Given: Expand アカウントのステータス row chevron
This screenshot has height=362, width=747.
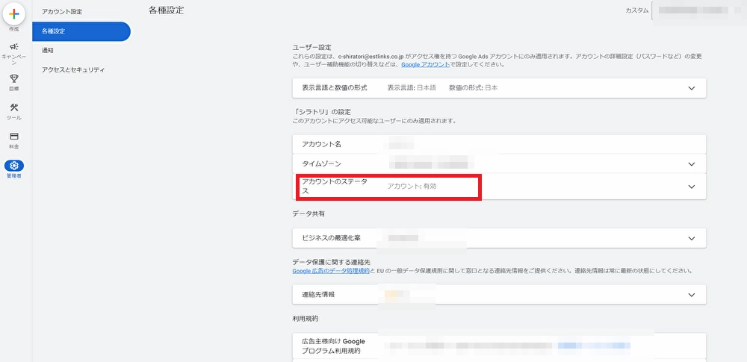Looking at the screenshot, I should point(691,187).
